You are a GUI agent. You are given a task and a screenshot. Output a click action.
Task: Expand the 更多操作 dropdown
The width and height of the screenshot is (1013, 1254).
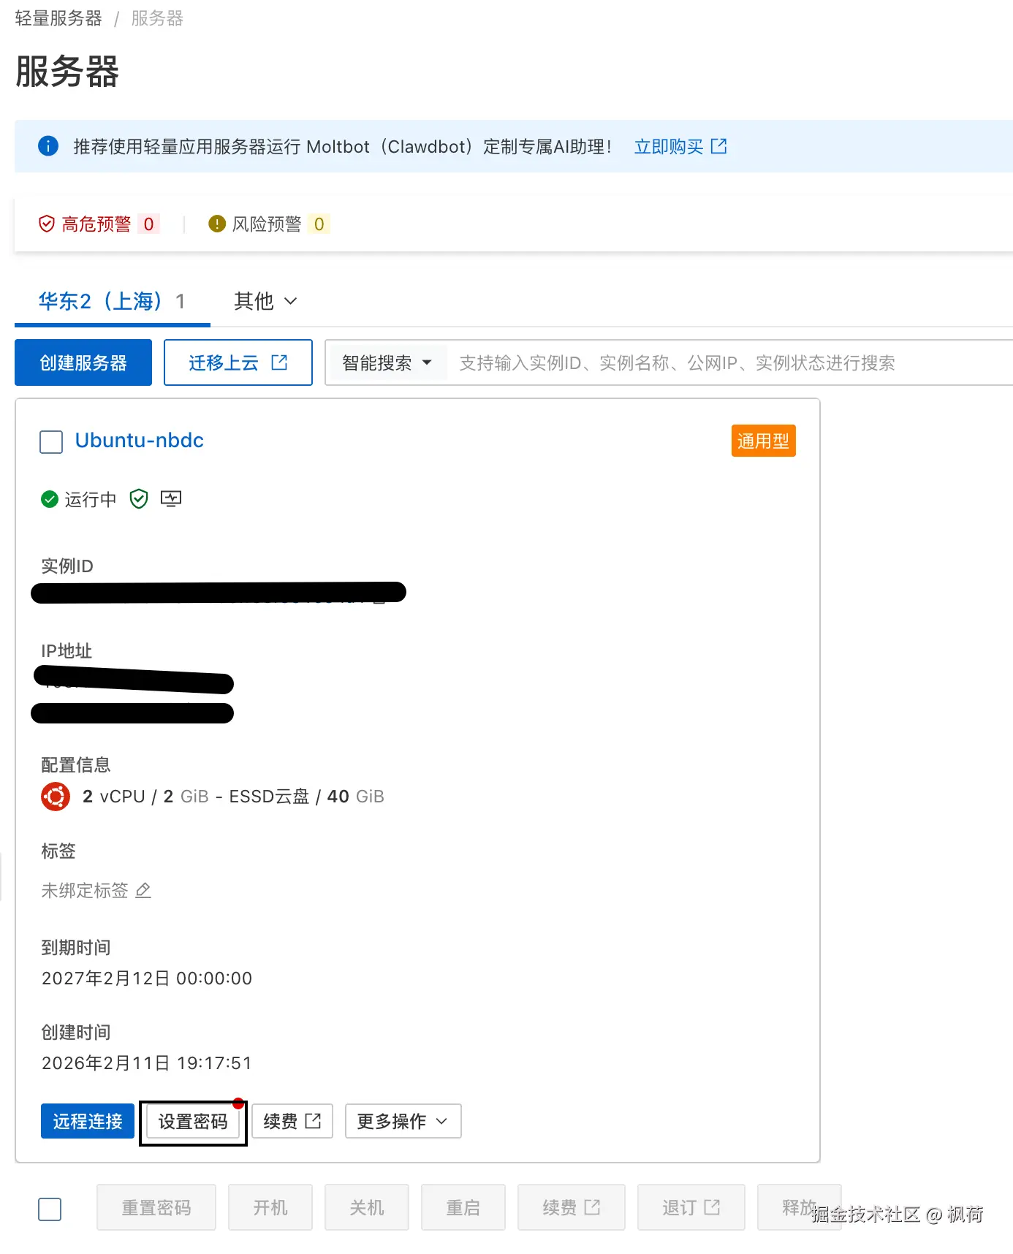pyautogui.click(x=403, y=1121)
